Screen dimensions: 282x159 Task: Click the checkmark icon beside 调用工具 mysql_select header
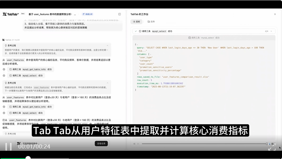pyautogui.click(x=136, y=31)
